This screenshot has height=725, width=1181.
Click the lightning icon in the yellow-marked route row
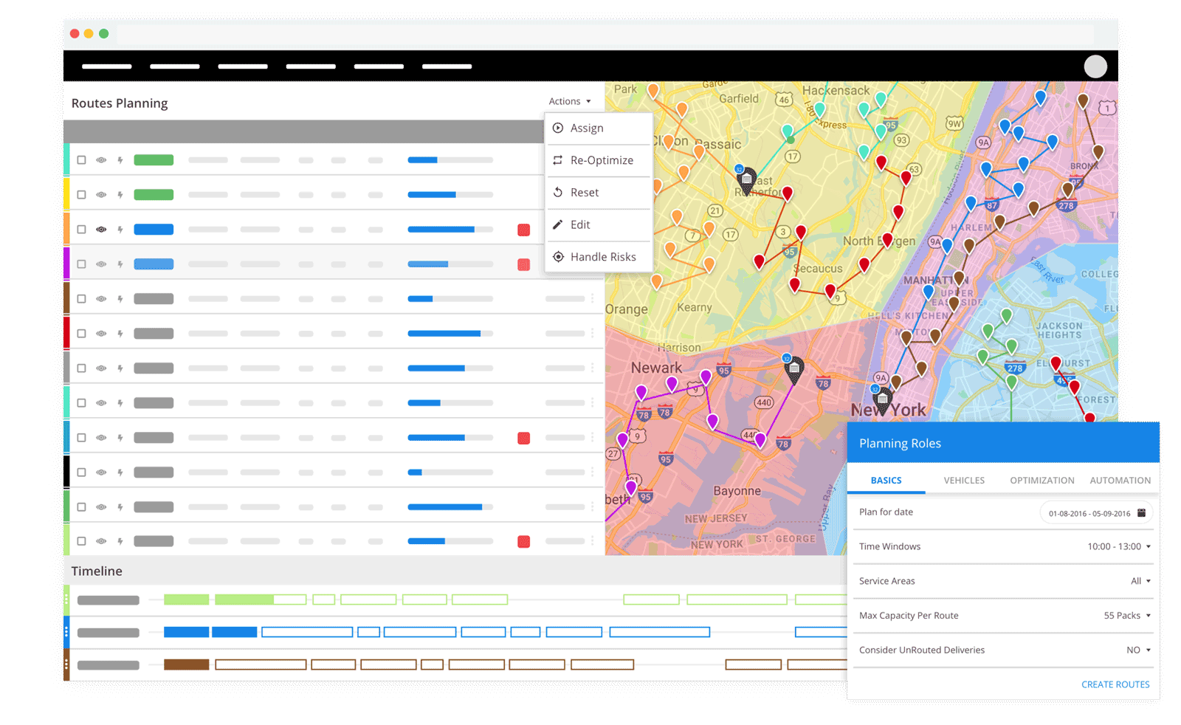tap(120, 195)
